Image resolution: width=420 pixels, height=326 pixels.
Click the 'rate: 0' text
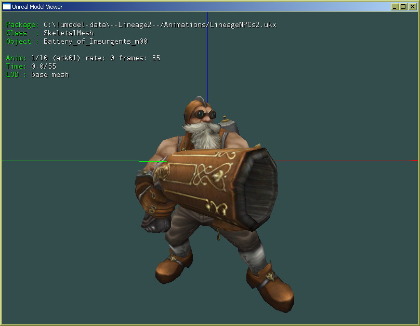click(100, 58)
